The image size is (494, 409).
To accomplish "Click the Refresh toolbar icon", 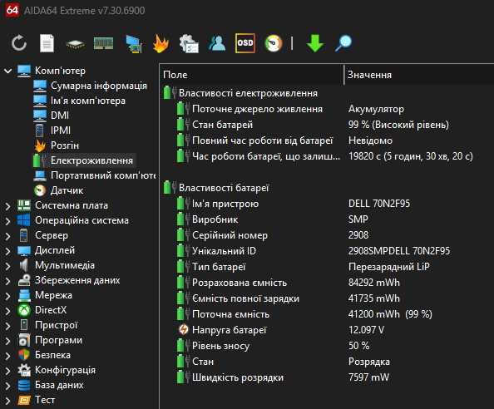I will [19, 43].
